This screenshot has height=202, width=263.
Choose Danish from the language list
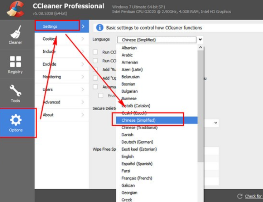pos(157,135)
